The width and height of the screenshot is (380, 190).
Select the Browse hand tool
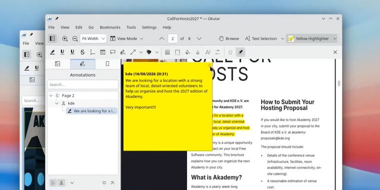(x=228, y=38)
